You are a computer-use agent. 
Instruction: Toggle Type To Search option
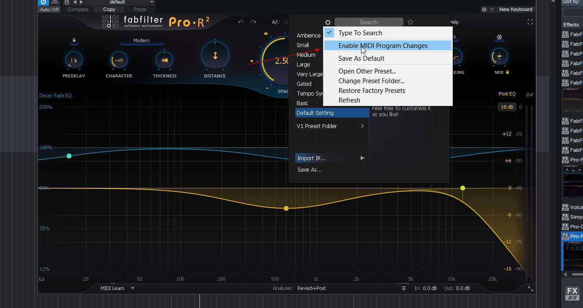(388, 33)
